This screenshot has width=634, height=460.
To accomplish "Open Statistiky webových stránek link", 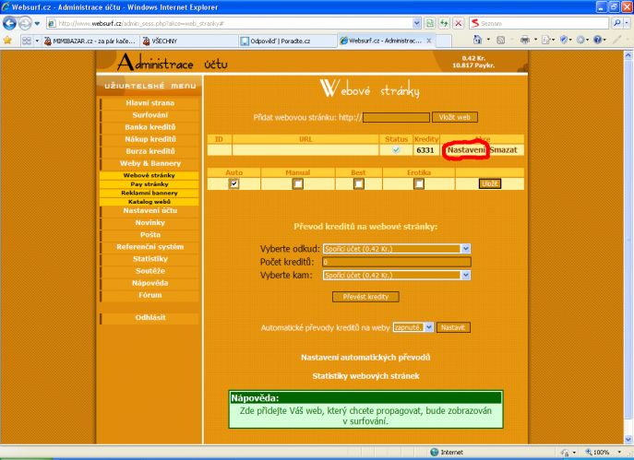I will (365, 376).
